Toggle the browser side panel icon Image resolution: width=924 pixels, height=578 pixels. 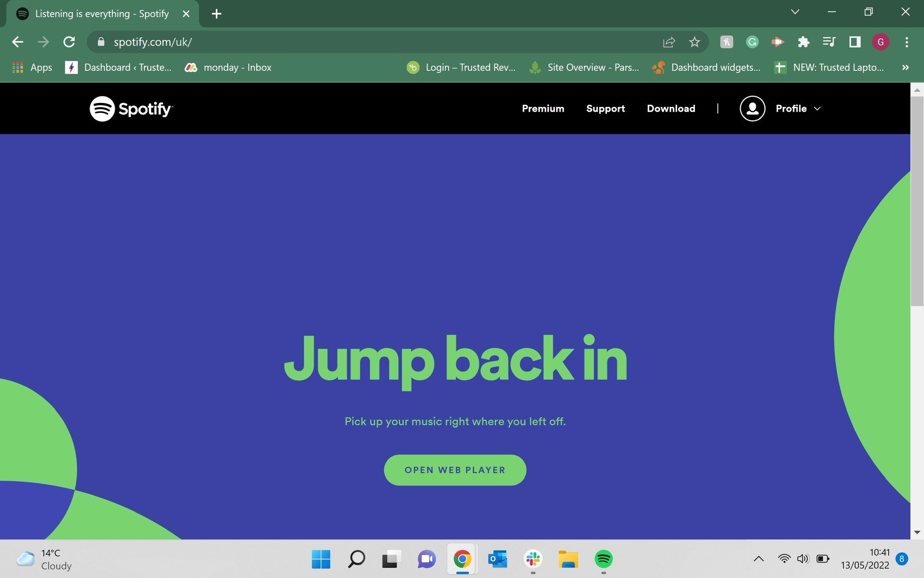point(854,42)
